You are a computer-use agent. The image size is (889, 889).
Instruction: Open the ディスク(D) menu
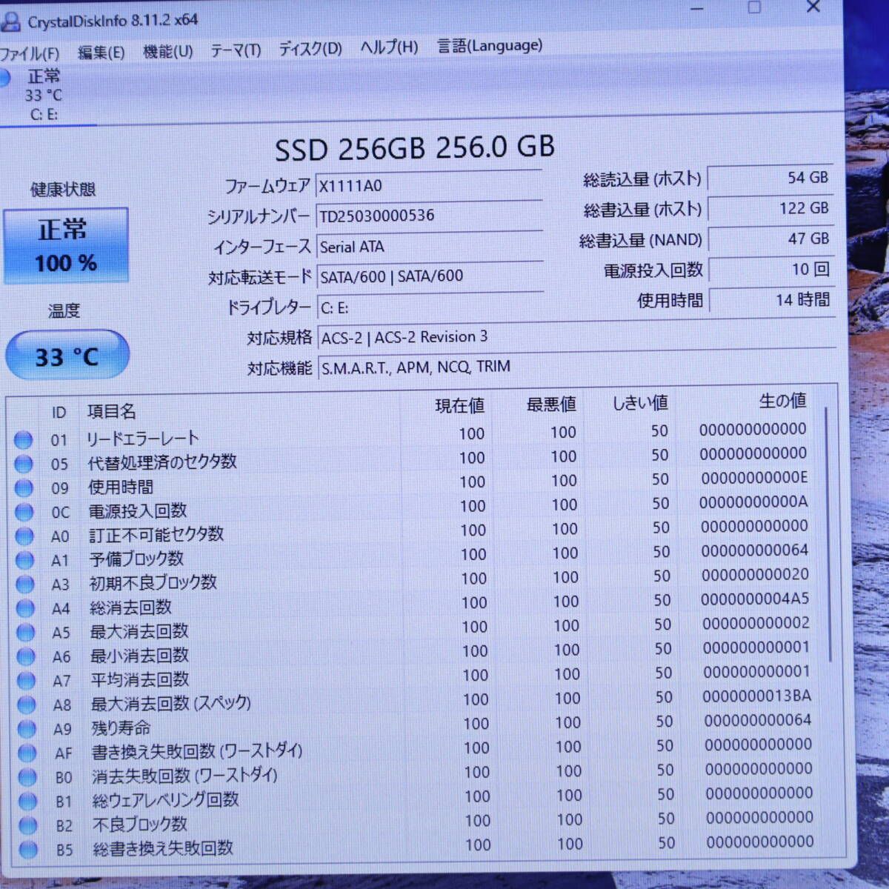[310, 49]
